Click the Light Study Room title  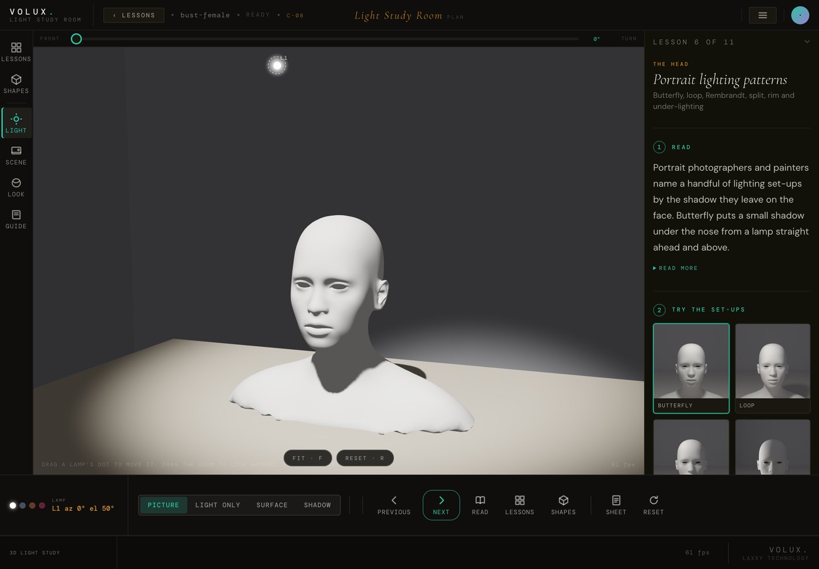click(x=398, y=16)
